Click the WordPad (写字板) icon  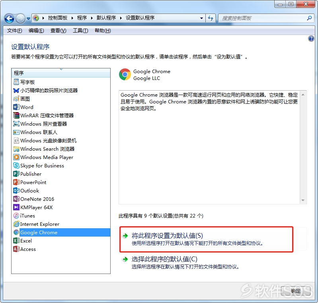[x=16, y=82]
